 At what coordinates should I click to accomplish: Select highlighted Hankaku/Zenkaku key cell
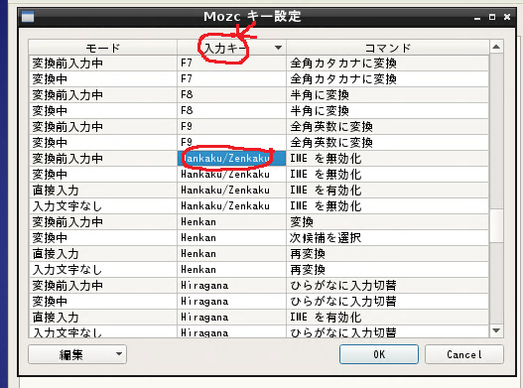tap(231, 158)
